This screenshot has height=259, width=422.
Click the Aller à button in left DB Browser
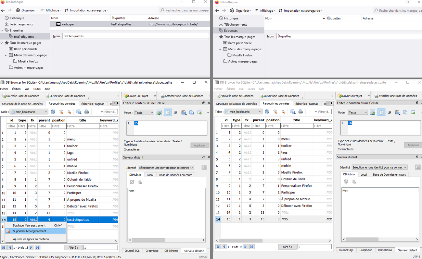click(73, 247)
